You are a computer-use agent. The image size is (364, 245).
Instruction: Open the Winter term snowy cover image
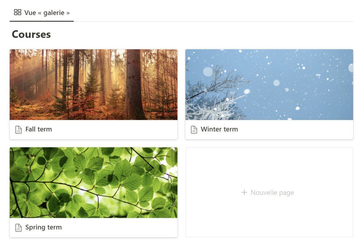tap(269, 84)
